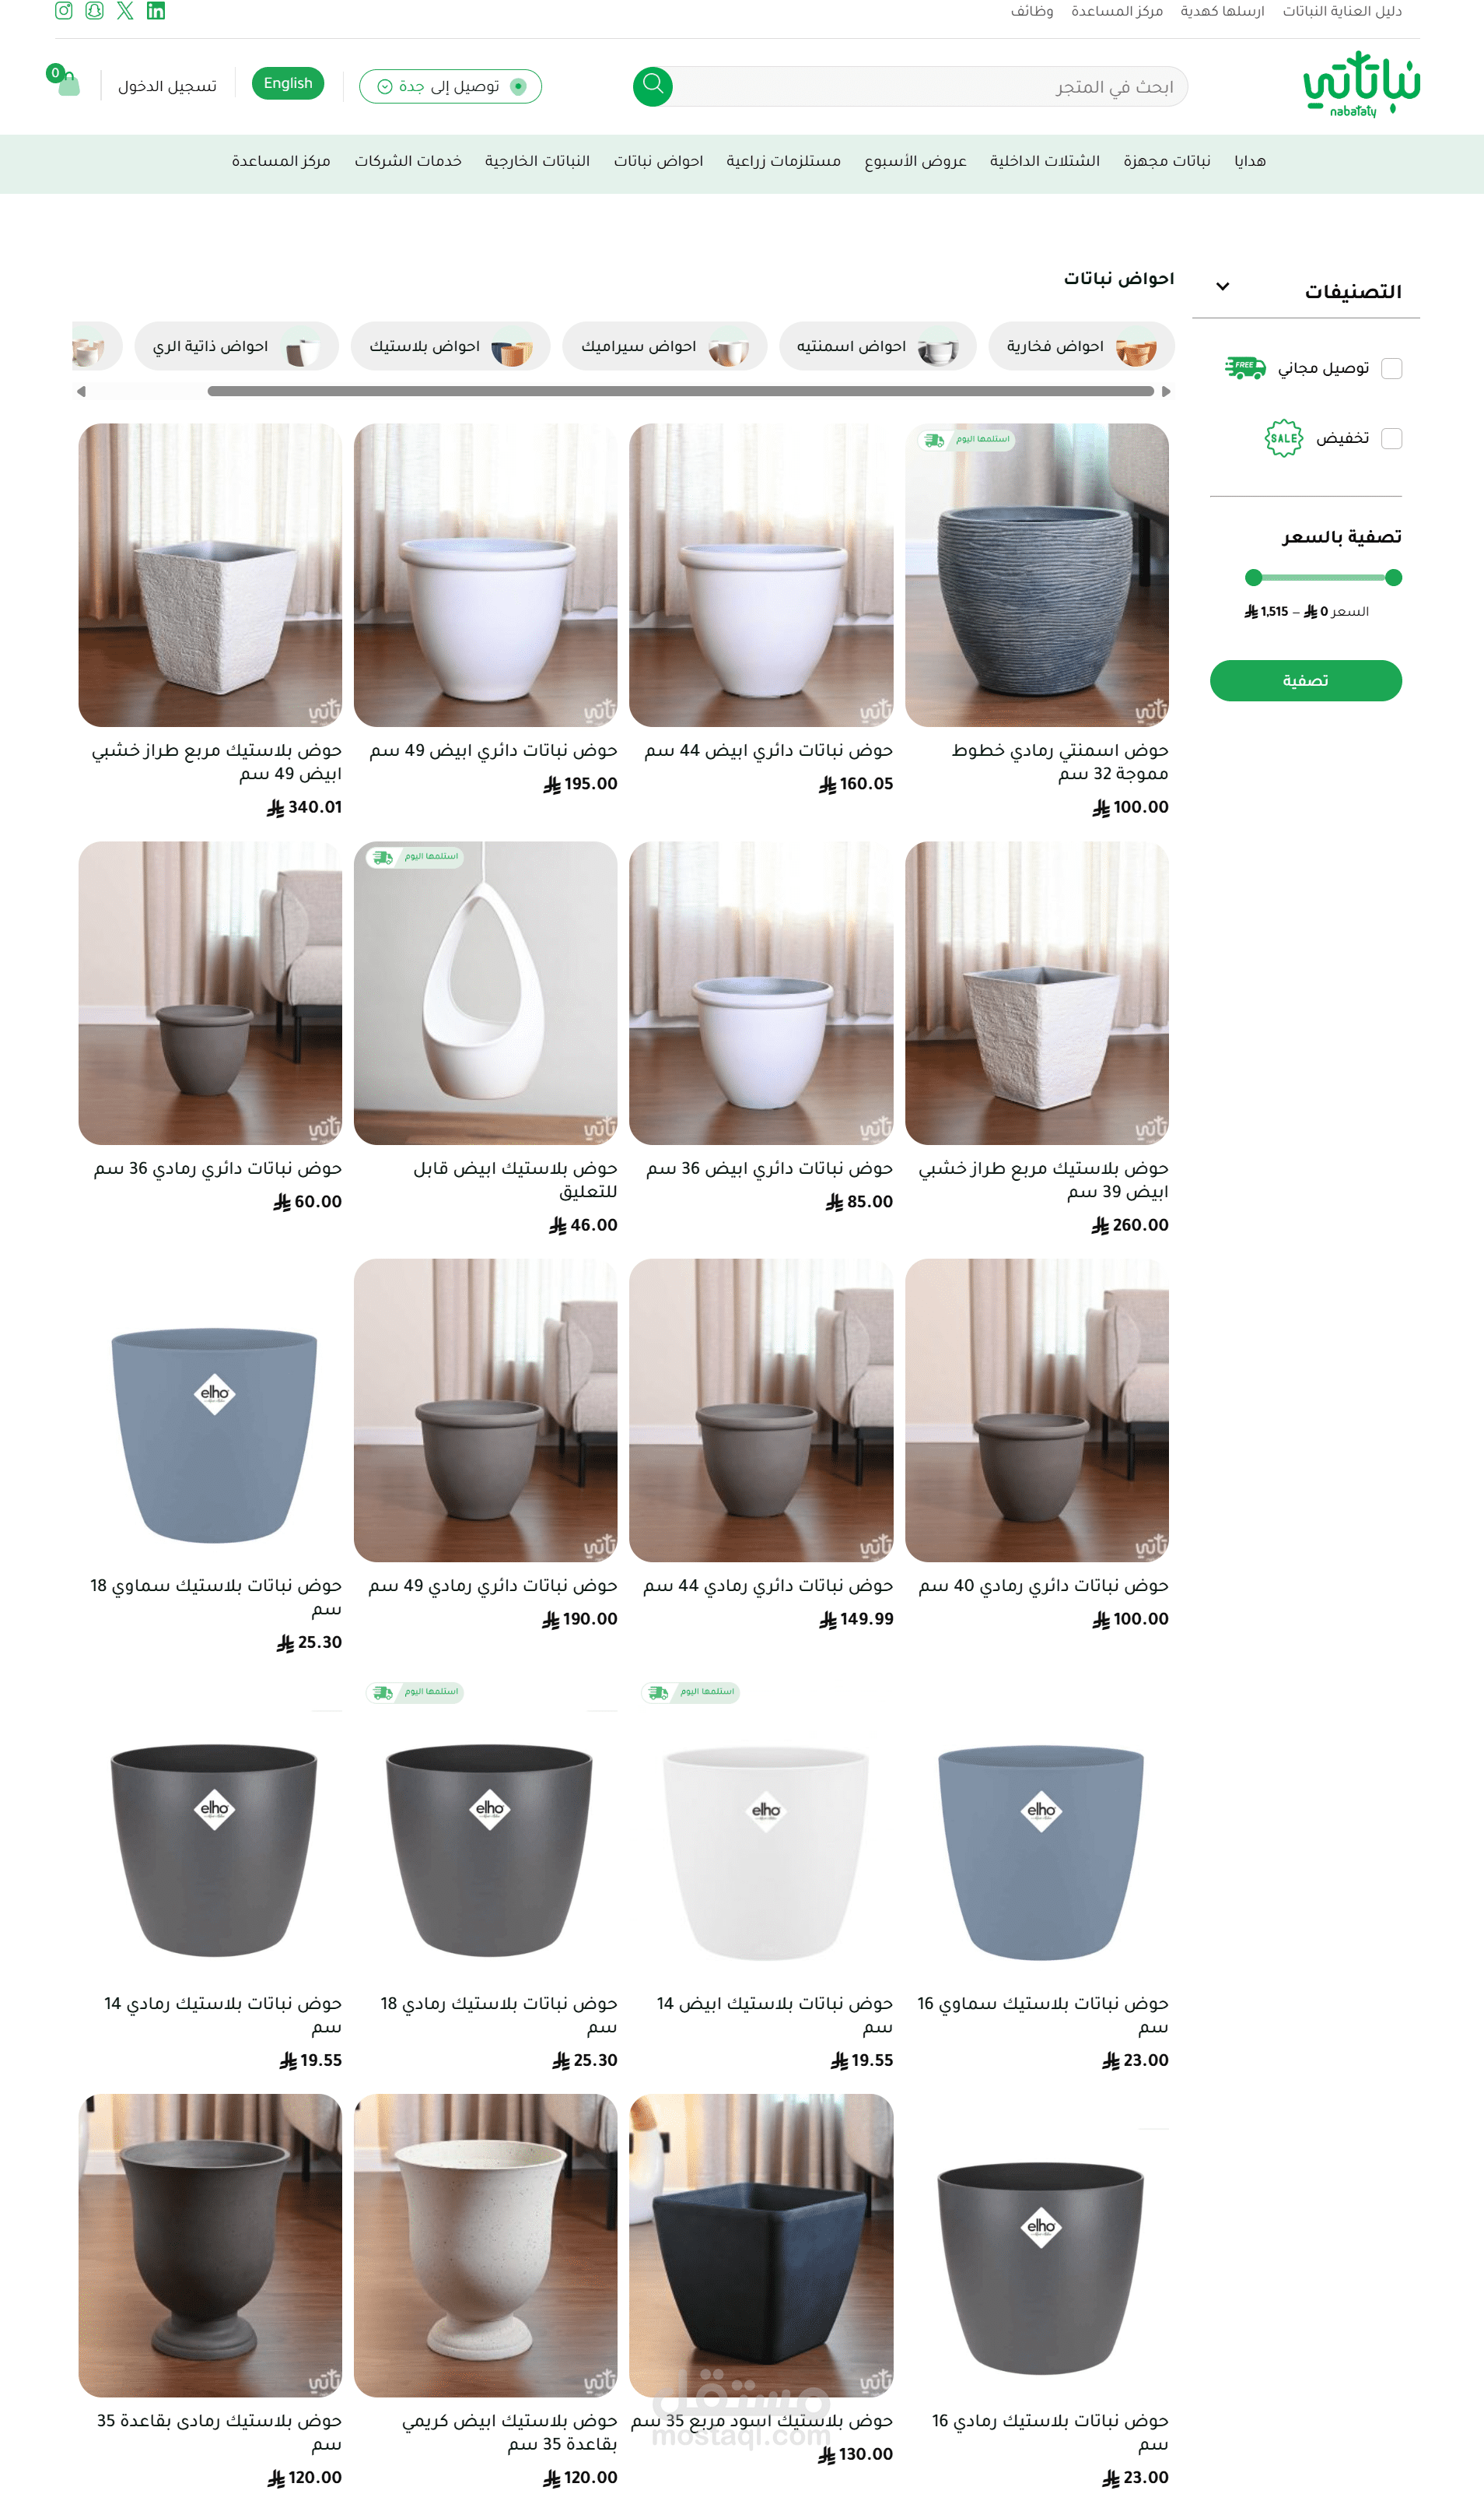Enable the توصيل مجاني free delivery checkbox
1484x2501 pixels.
[x=1391, y=368]
